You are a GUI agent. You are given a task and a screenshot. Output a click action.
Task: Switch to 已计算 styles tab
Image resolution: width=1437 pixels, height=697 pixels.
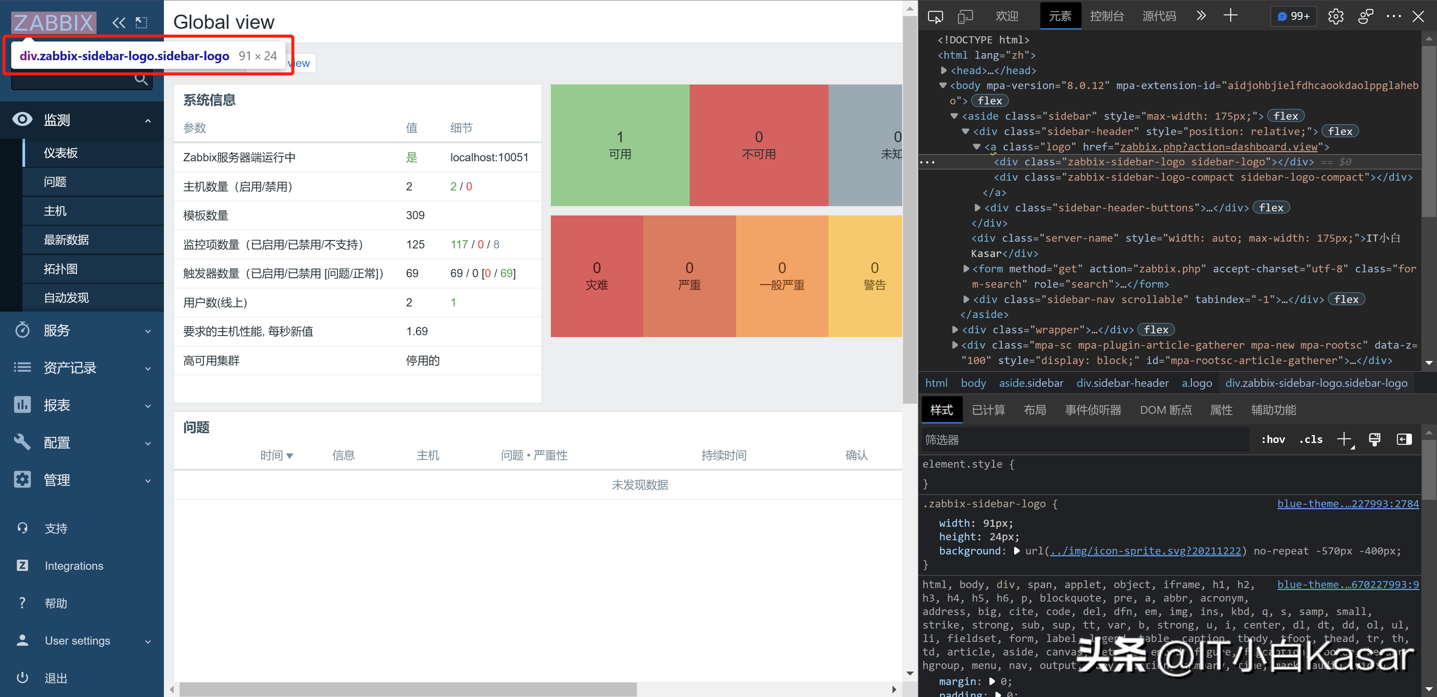click(988, 410)
